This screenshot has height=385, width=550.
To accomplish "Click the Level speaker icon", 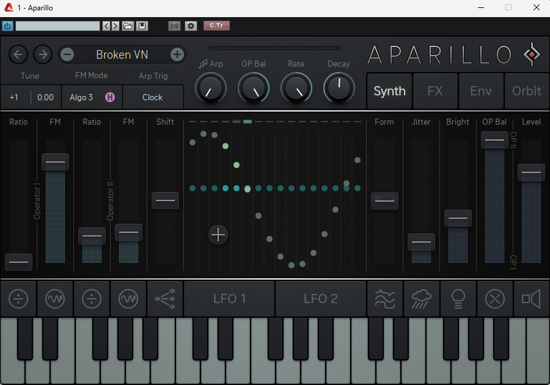I will point(531,299).
